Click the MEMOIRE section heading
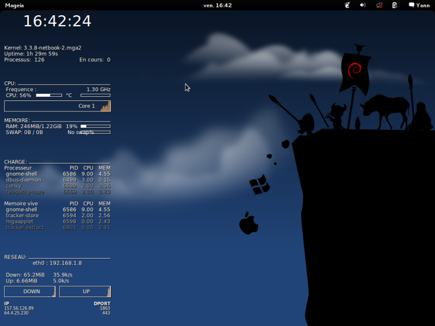This screenshot has height=326, width=435. 17,120
